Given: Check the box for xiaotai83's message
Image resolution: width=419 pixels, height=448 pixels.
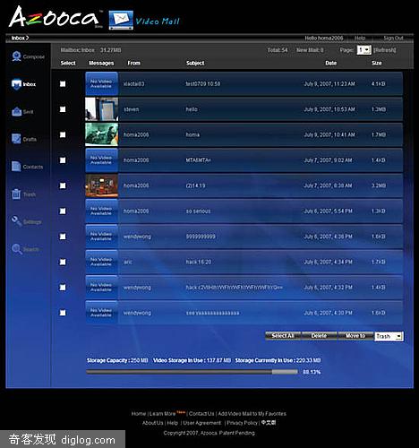Looking at the screenshot, I should tap(63, 84).
